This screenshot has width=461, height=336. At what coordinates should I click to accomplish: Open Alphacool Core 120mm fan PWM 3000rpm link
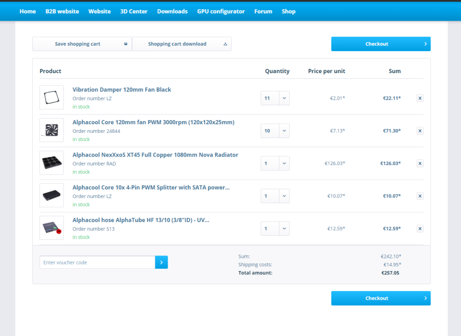point(153,122)
